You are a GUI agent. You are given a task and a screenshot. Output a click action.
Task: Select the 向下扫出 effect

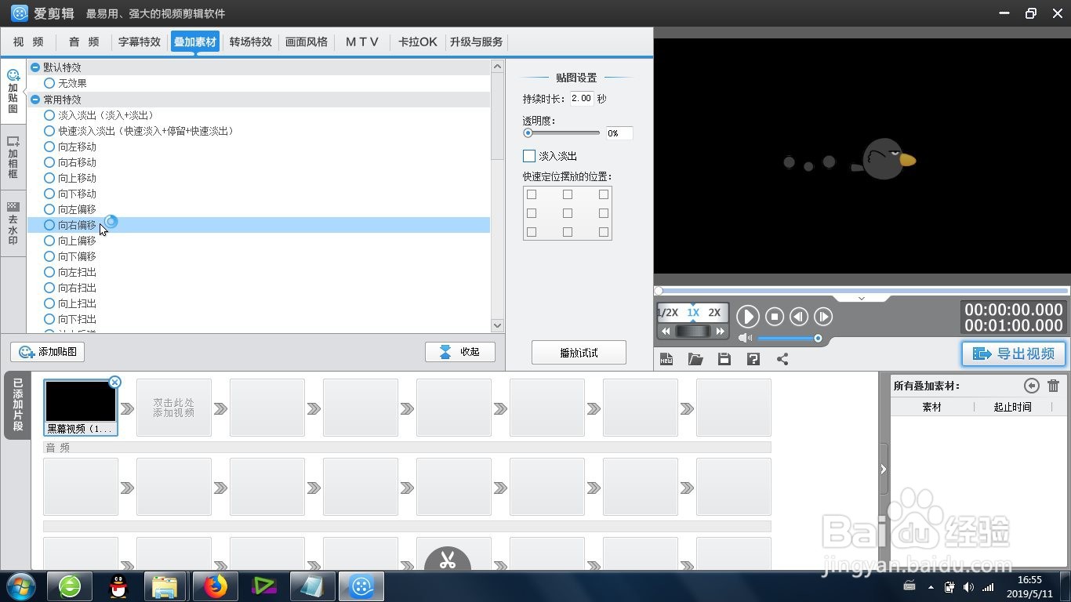(71, 319)
